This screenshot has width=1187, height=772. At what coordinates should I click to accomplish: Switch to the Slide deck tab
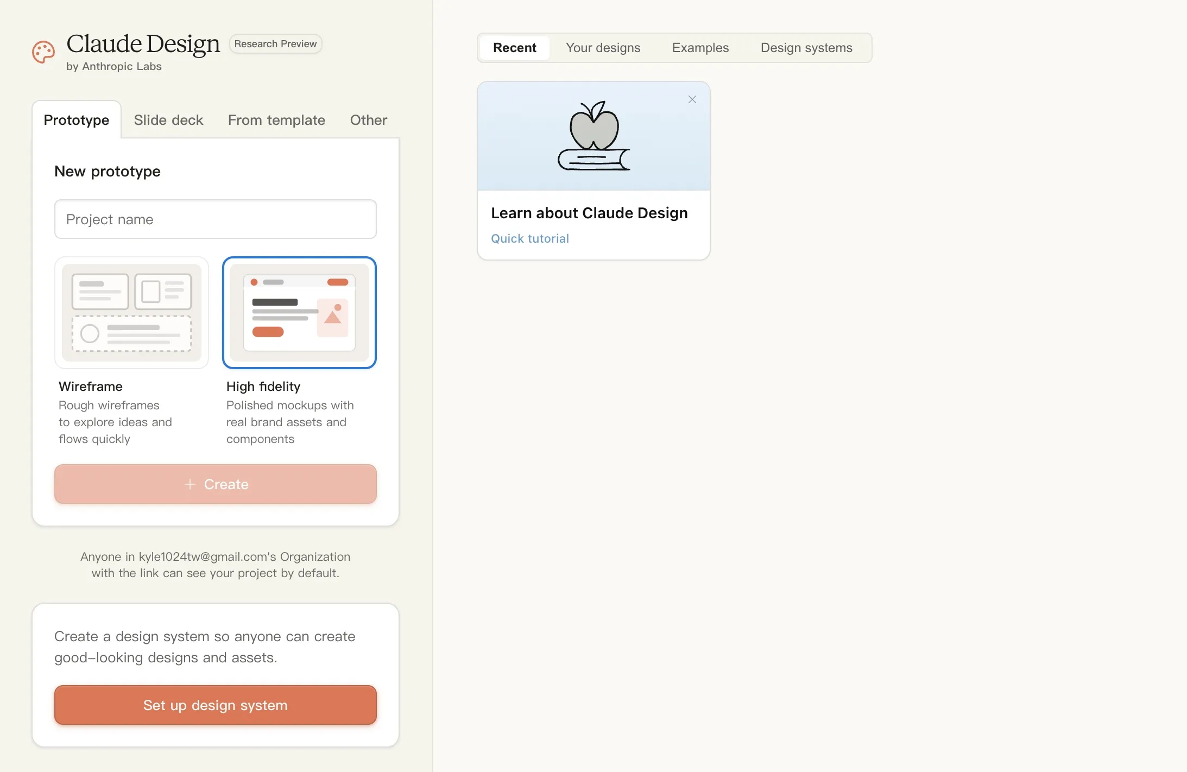(168, 120)
